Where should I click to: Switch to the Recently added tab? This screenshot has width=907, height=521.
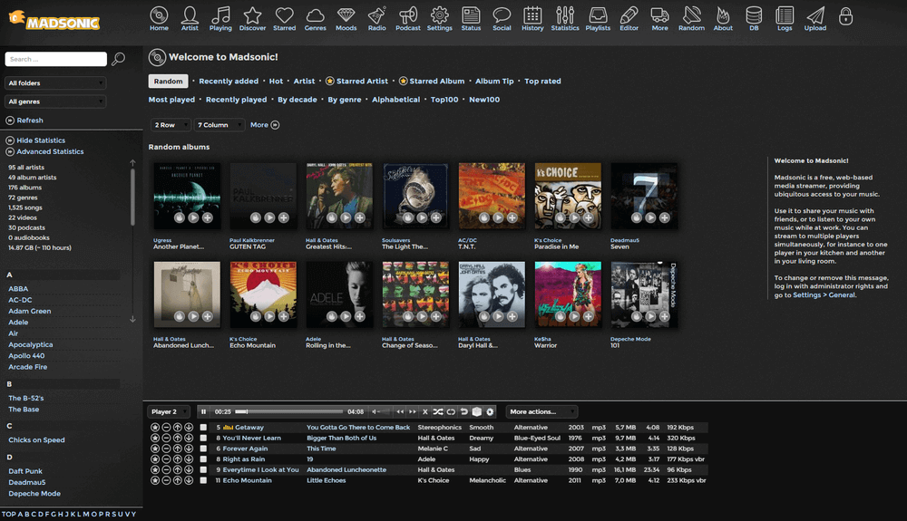pos(229,82)
